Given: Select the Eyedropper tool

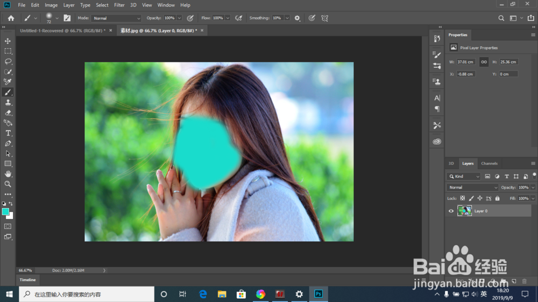Looking at the screenshot, I should 8,82.
